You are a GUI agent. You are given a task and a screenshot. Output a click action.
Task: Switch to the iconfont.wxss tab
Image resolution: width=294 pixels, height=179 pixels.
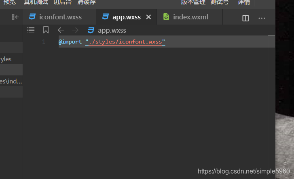[59, 17]
